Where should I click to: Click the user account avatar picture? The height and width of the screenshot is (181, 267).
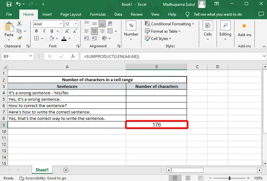(202, 4)
